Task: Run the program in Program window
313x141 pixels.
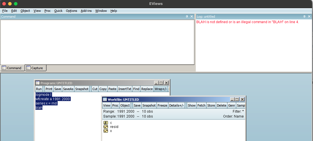Action: 39,89
